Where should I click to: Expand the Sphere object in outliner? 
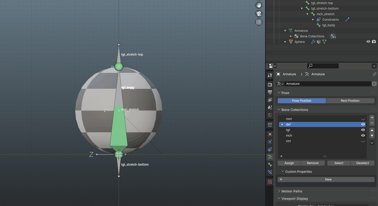click(x=285, y=42)
